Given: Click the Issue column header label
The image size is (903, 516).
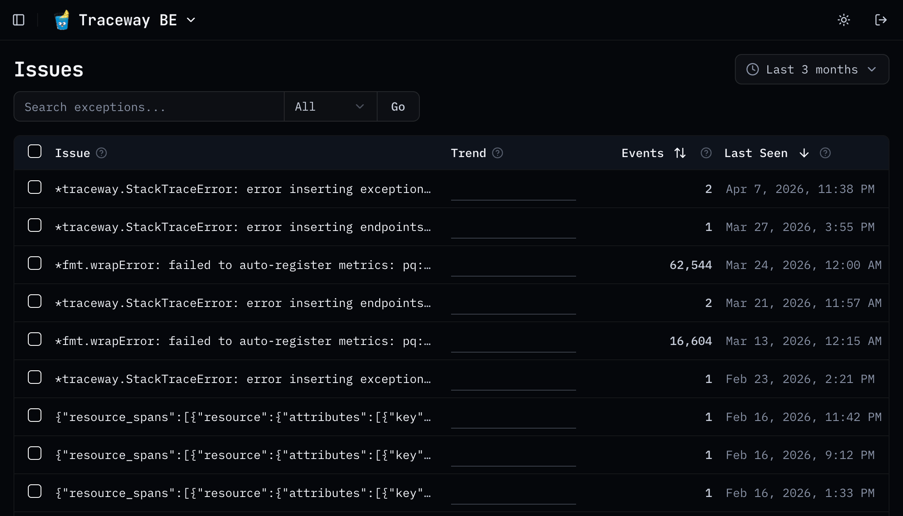Looking at the screenshot, I should coord(73,153).
